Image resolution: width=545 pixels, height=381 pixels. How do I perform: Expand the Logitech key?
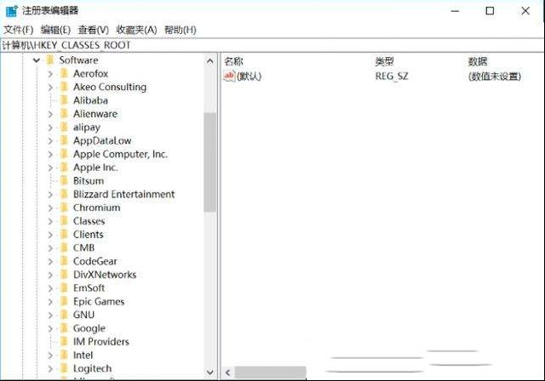click(50, 369)
